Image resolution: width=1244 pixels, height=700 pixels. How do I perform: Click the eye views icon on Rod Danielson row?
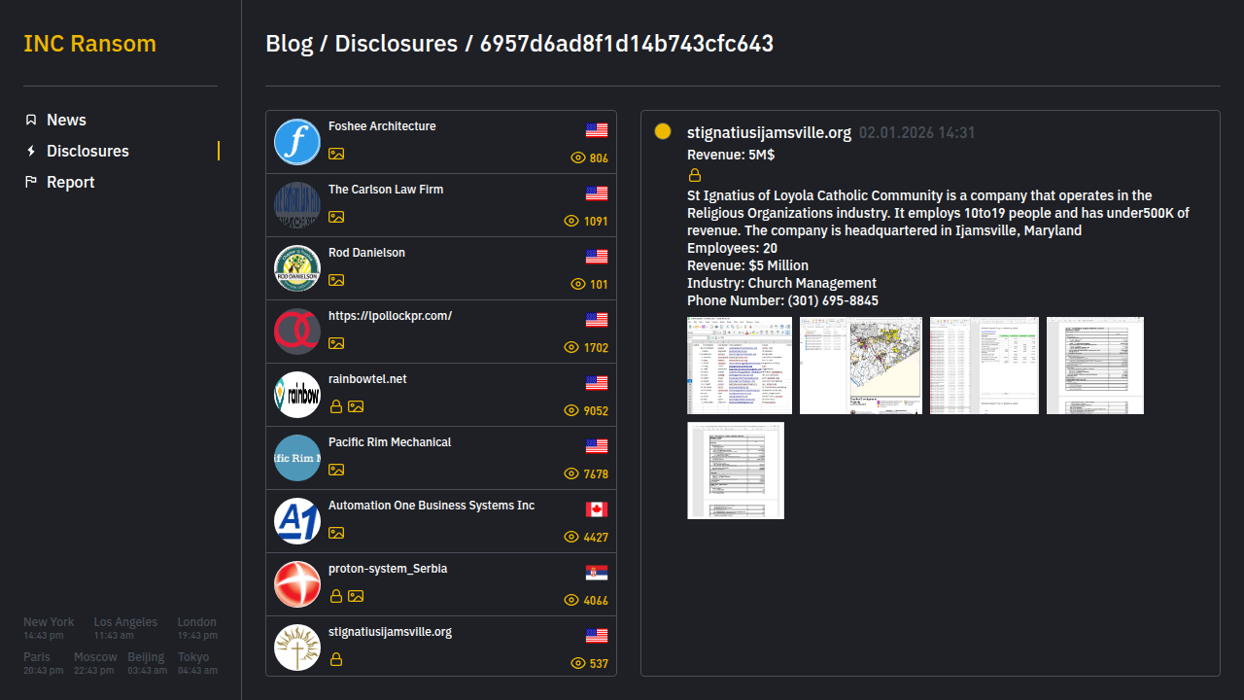point(578,284)
